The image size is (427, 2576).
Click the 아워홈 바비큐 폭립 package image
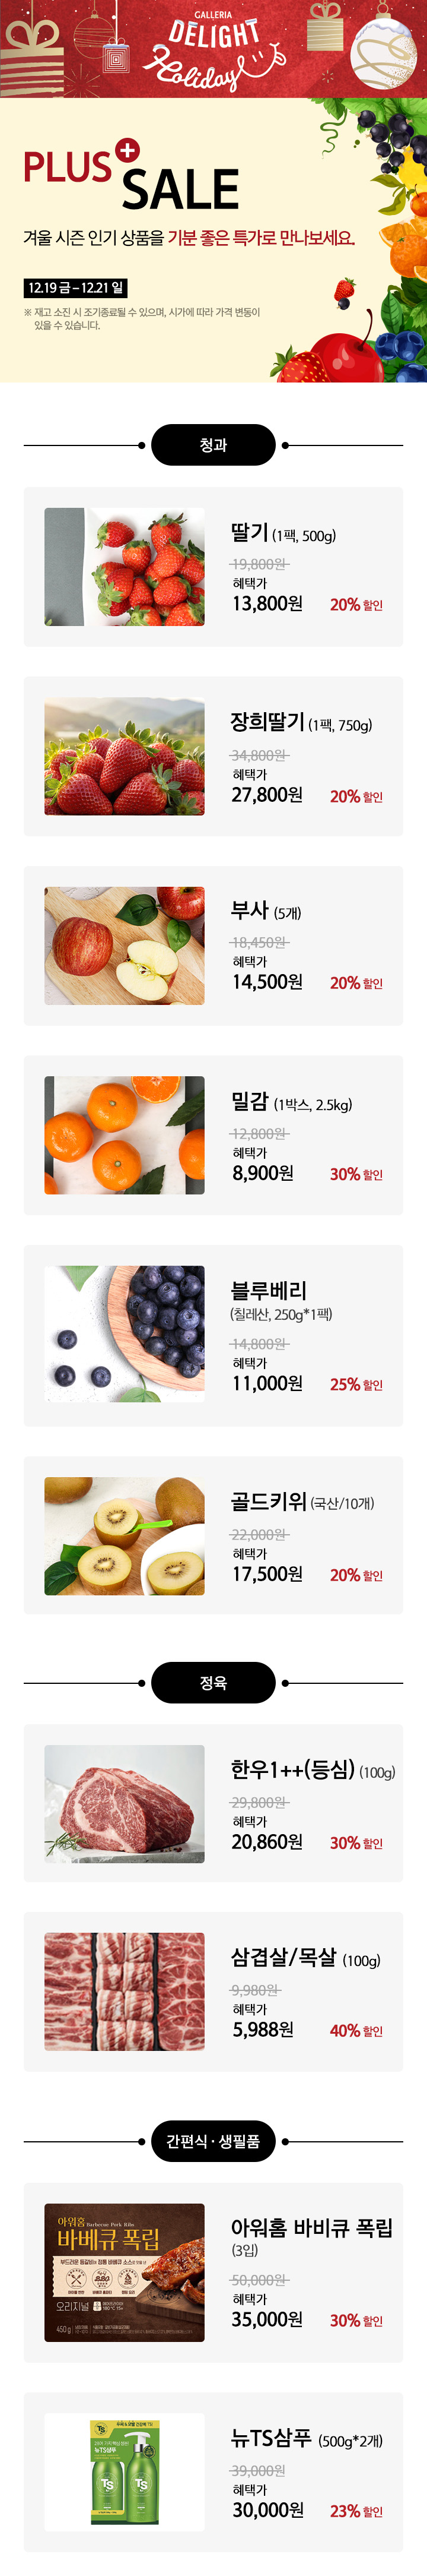pyautogui.click(x=124, y=2272)
